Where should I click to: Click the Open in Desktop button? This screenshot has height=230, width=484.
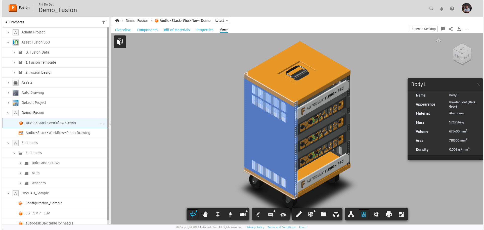424,29
